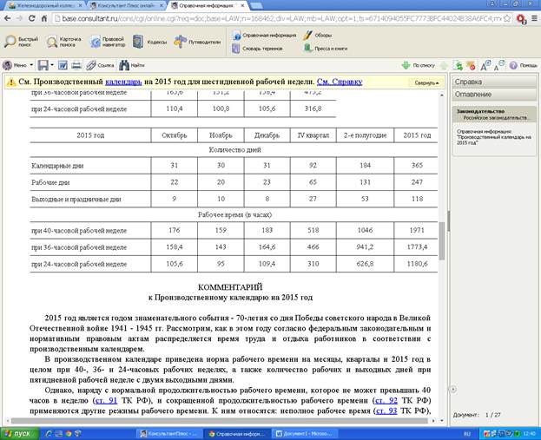Click taskbar clock 12:40
This screenshot has height=440, width=541.
(x=529, y=433)
